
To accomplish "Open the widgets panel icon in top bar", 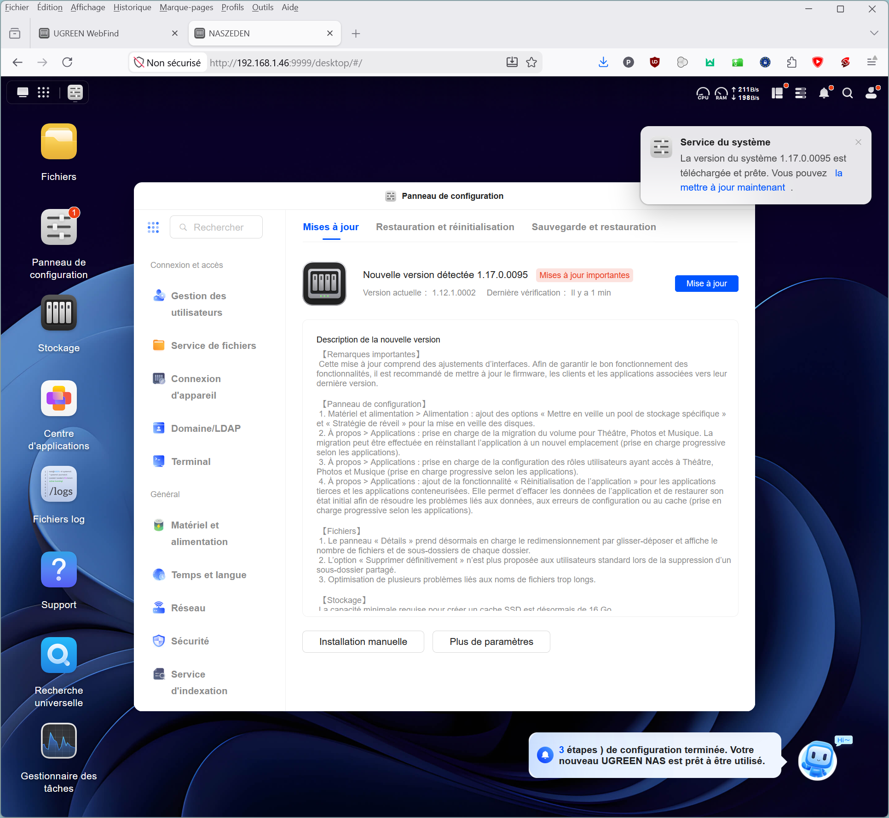I will coord(777,93).
